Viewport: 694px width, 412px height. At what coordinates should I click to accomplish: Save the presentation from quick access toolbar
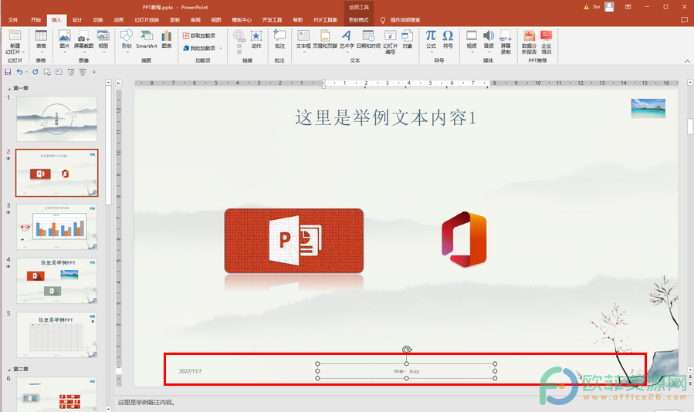(8, 72)
